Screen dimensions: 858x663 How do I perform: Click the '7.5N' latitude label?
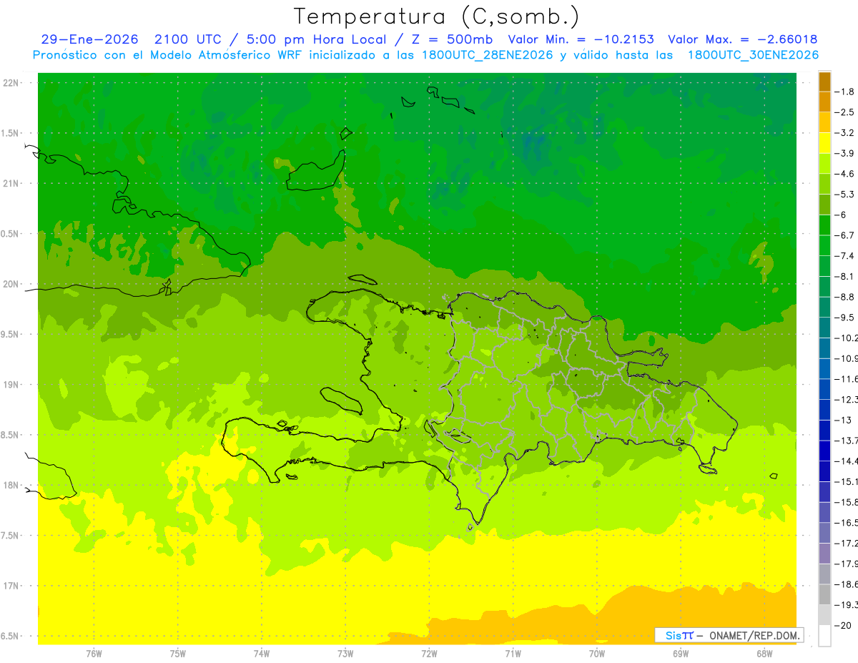(10, 536)
